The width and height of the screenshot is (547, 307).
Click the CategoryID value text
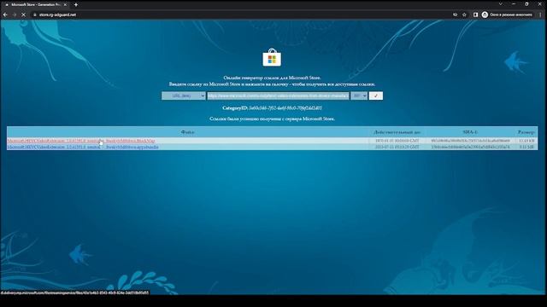click(x=285, y=108)
